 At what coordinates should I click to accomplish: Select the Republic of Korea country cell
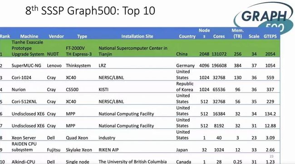tap(185, 87)
